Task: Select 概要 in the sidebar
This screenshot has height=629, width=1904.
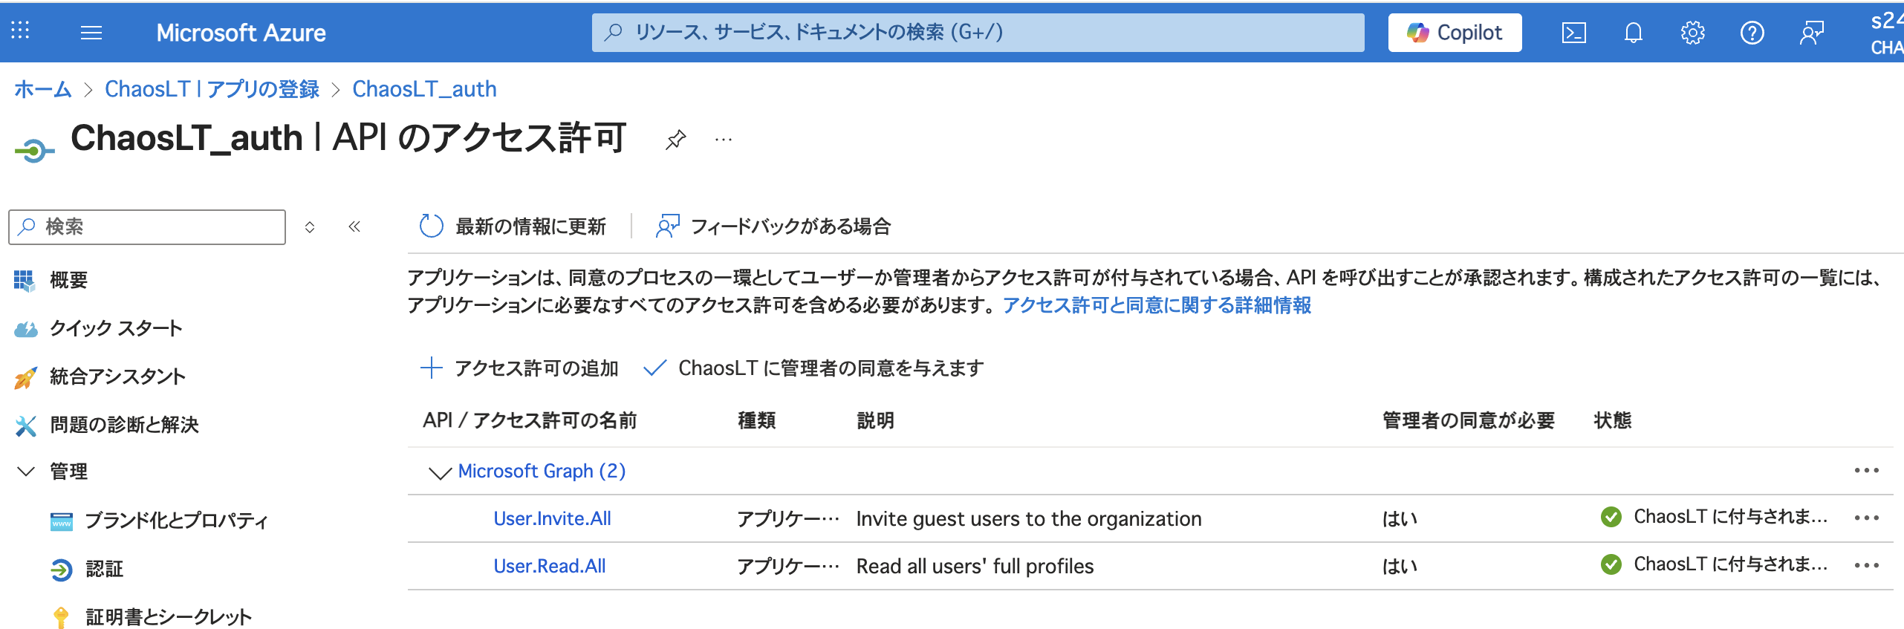Action: [x=68, y=280]
